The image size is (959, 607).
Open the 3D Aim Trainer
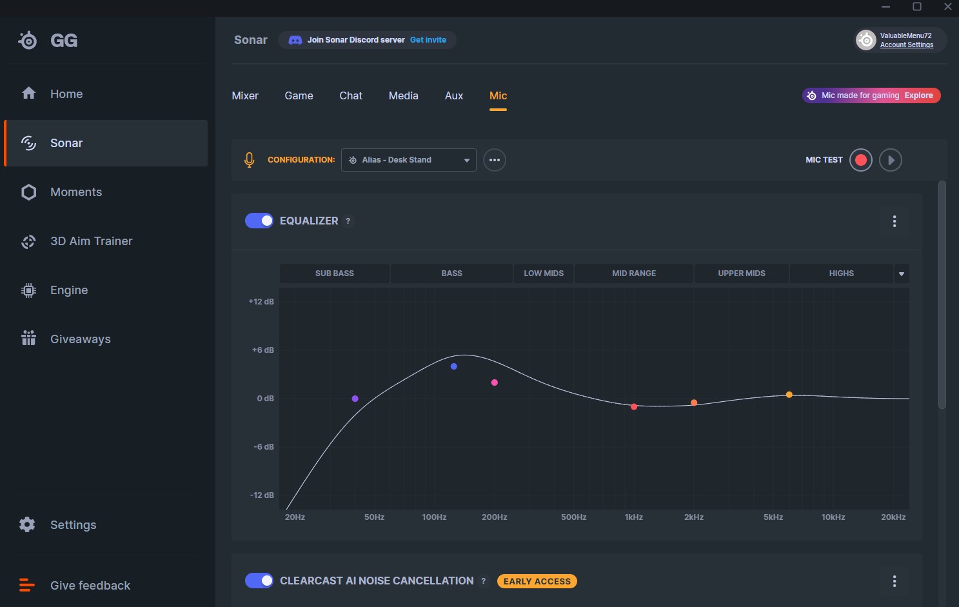[91, 241]
